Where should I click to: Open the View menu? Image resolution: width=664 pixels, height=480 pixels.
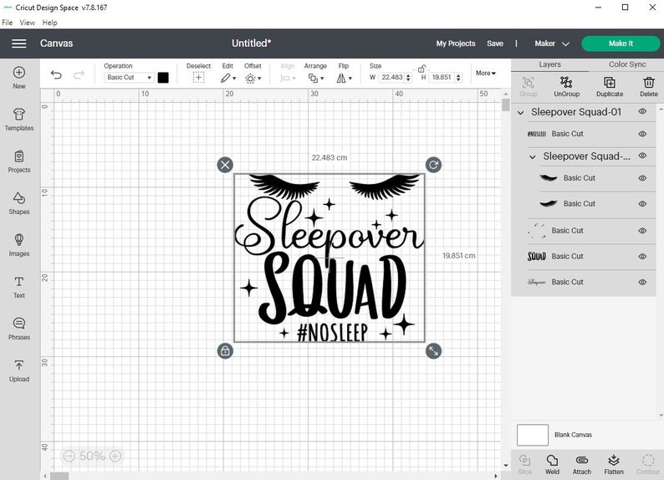(x=28, y=23)
